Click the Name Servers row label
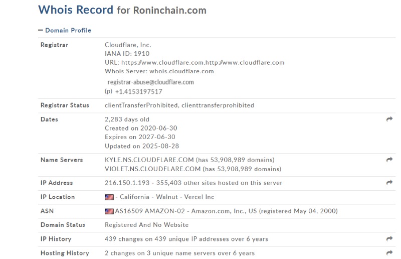The height and width of the screenshot is (259, 401). tap(62, 160)
